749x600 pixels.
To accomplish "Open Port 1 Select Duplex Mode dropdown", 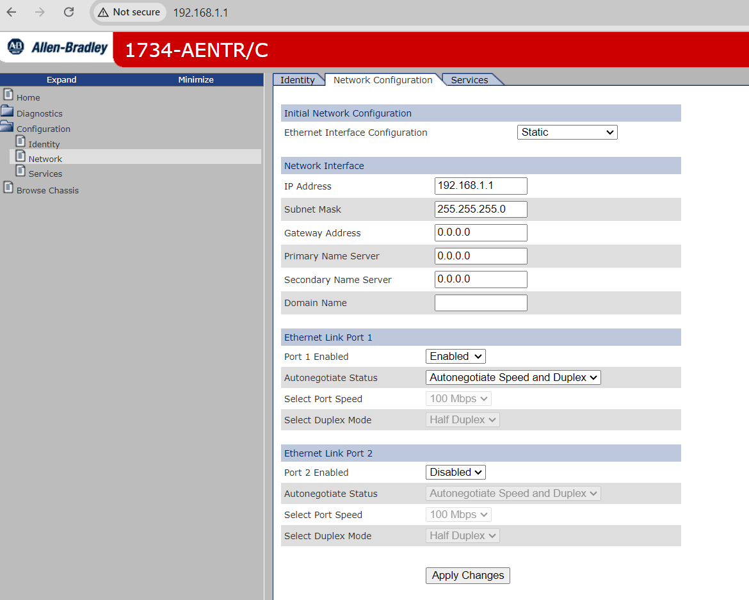I will point(462,420).
